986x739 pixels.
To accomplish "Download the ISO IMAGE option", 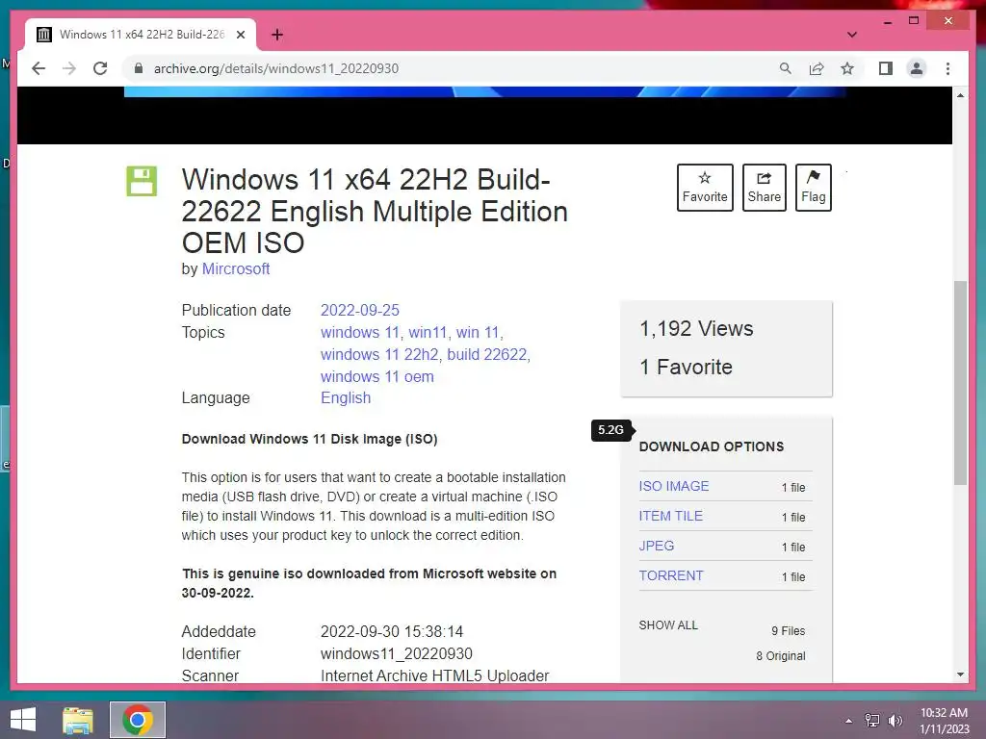I will [673, 486].
